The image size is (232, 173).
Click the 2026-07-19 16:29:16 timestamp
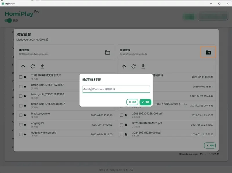coord(202,77)
